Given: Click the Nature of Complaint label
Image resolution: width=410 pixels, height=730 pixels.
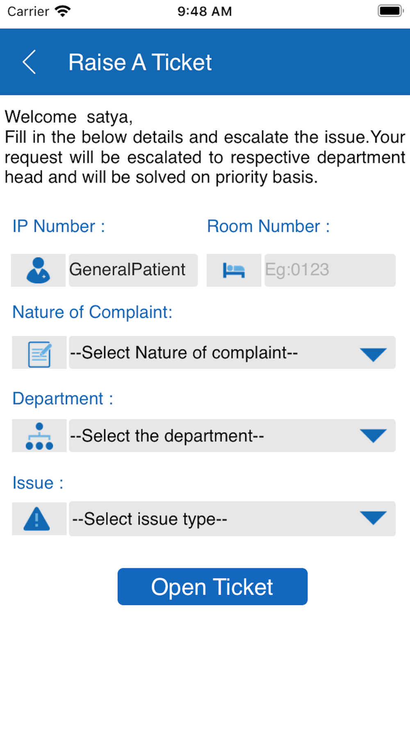Looking at the screenshot, I should (x=92, y=312).
